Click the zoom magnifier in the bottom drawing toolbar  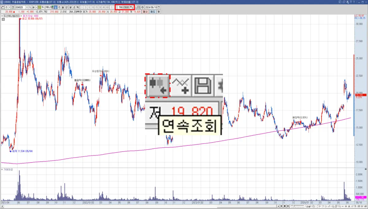339,206
